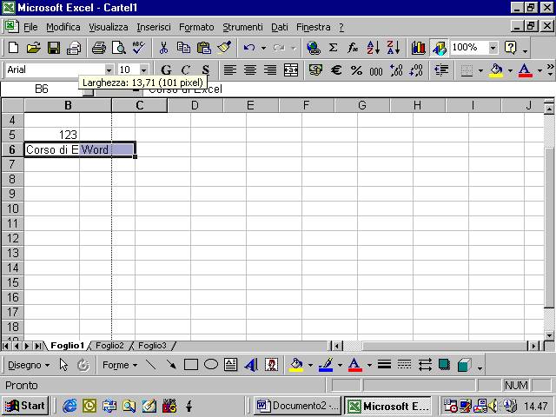556x417 pixels.
Task: Undo the last action
Action: pos(249,48)
